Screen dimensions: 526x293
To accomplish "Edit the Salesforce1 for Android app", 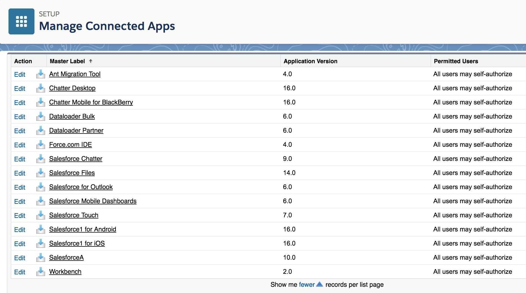I will [20, 230].
